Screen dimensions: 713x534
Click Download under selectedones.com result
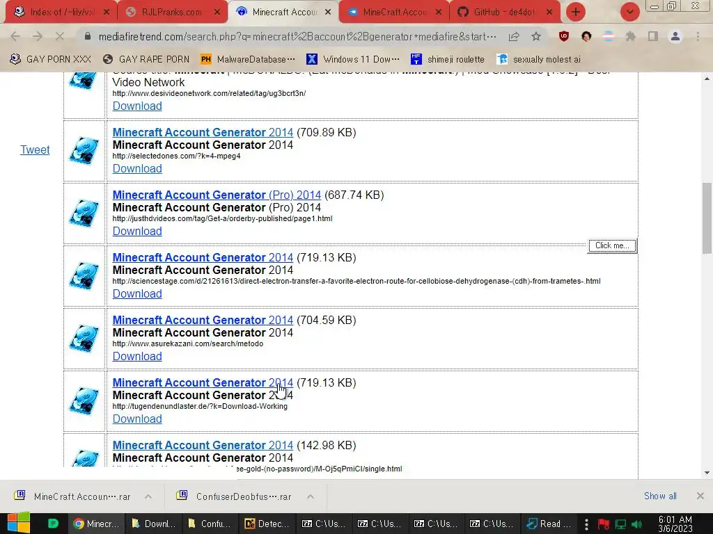tap(137, 168)
